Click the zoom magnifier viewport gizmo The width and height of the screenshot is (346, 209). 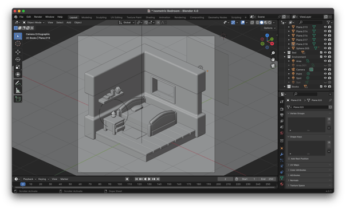click(x=273, y=53)
